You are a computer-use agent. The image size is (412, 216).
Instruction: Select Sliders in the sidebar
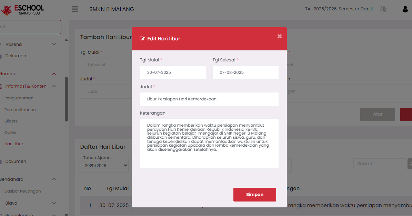pyautogui.click(x=11, y=121)
